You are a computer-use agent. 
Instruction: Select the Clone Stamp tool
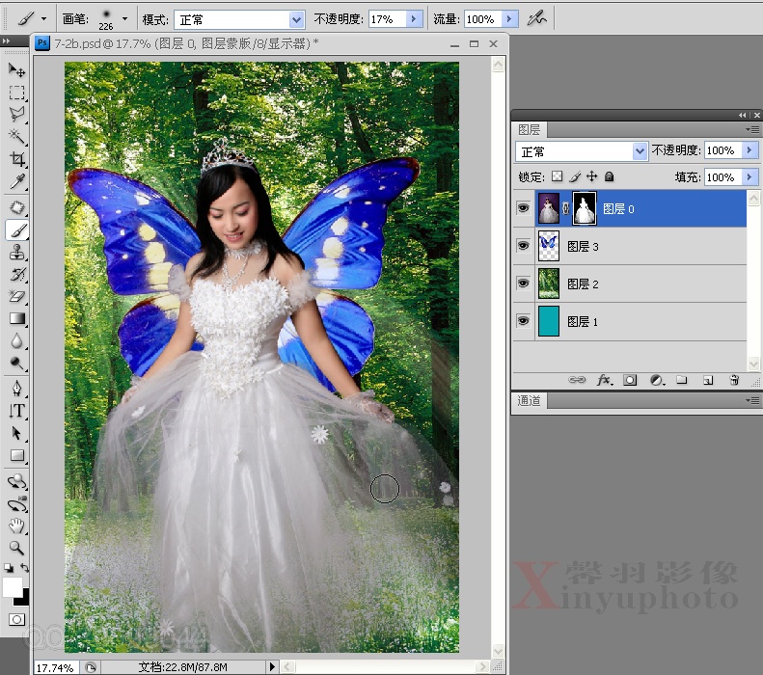click(16, 253)
